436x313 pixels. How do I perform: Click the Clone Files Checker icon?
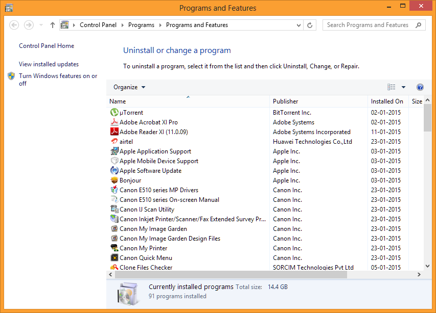[x=114, y=267]
